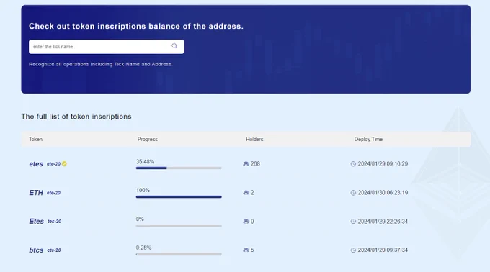Click the Token column header
This screenshot has width=490, height=272.
[x=35, y=139]
